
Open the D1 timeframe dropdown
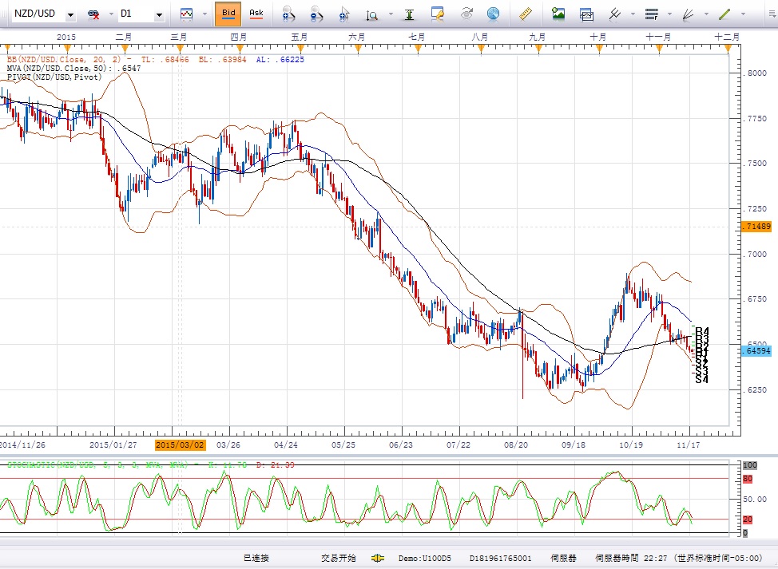158,14
